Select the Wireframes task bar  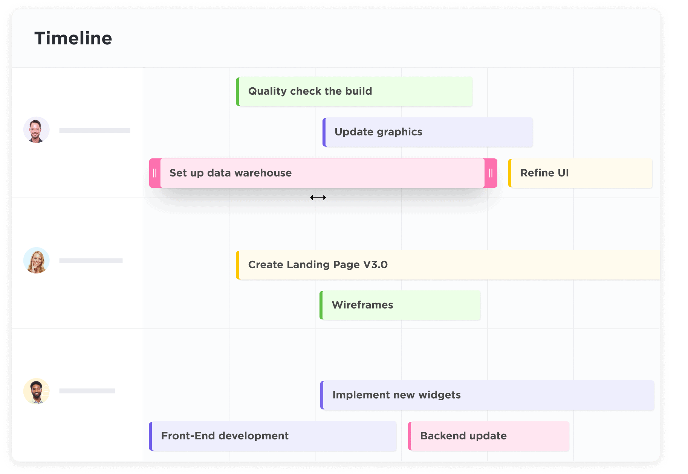[401, 305]
